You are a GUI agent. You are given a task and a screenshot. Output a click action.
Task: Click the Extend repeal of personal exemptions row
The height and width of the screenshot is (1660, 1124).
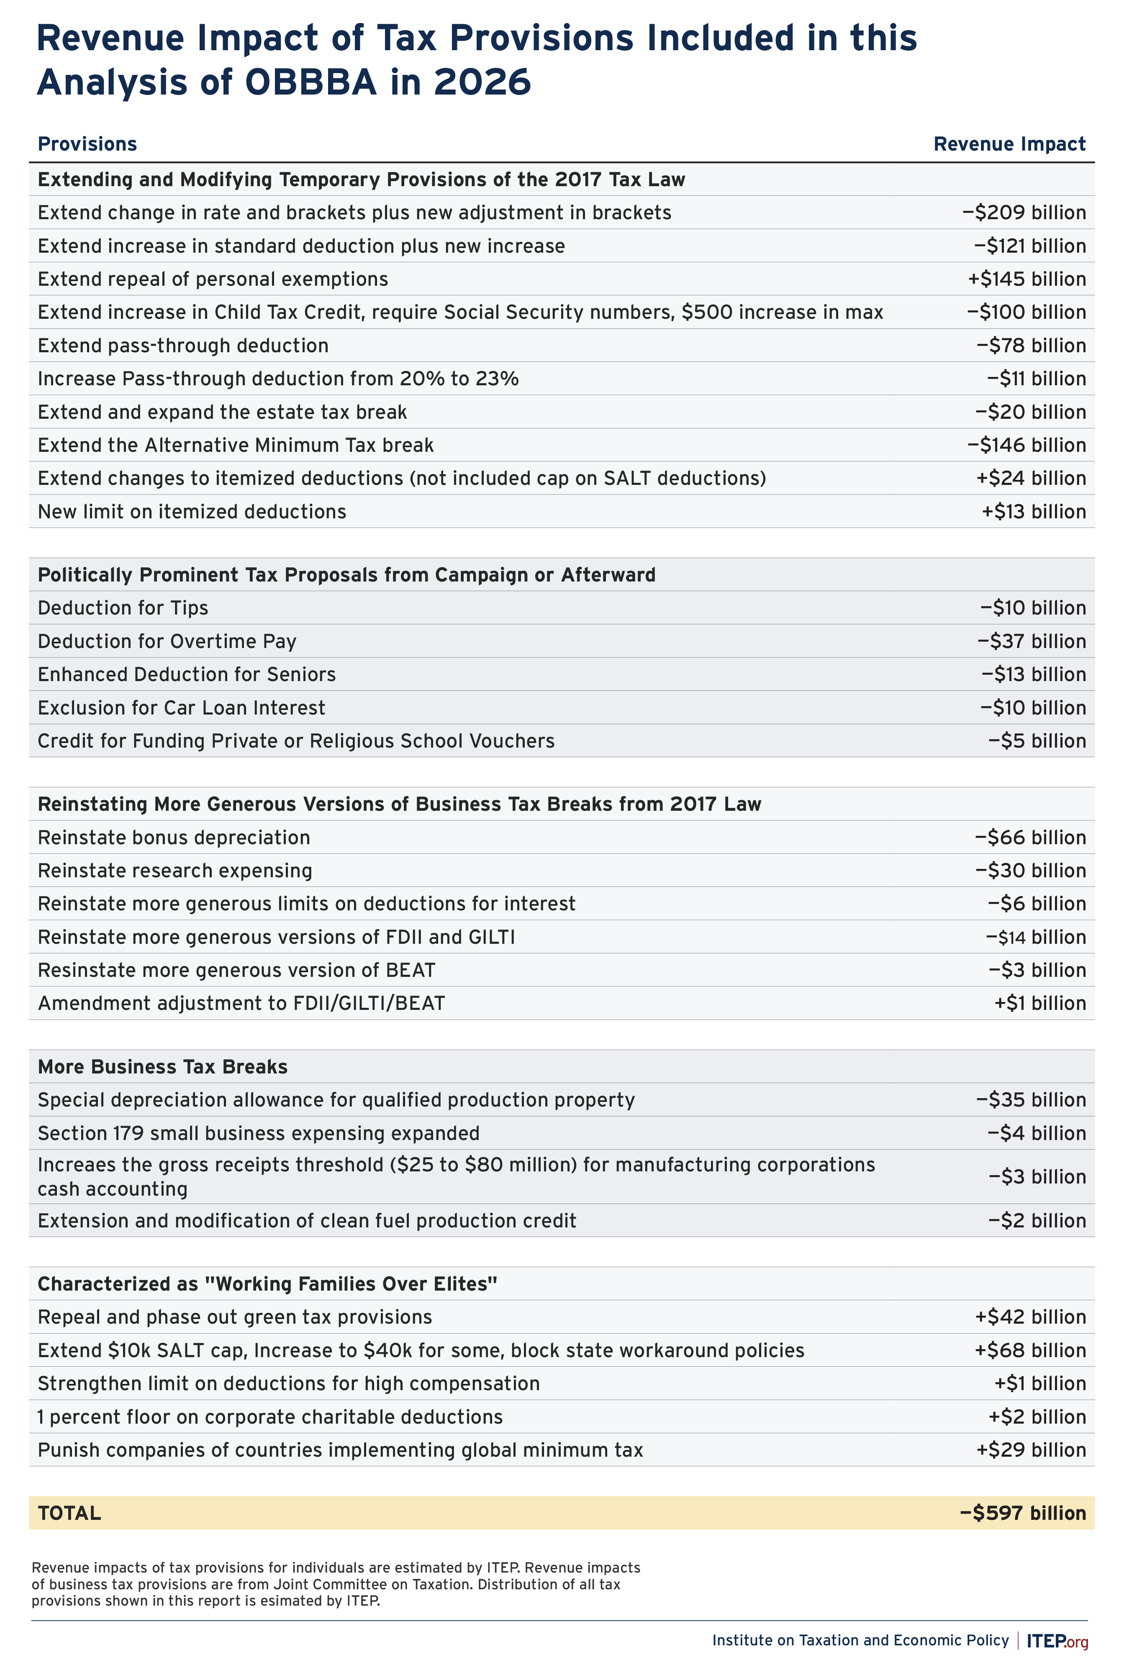[213, 279]
